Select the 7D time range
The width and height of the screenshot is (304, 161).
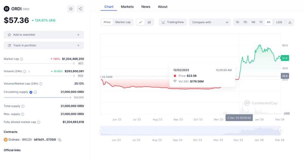coord(245,22)
